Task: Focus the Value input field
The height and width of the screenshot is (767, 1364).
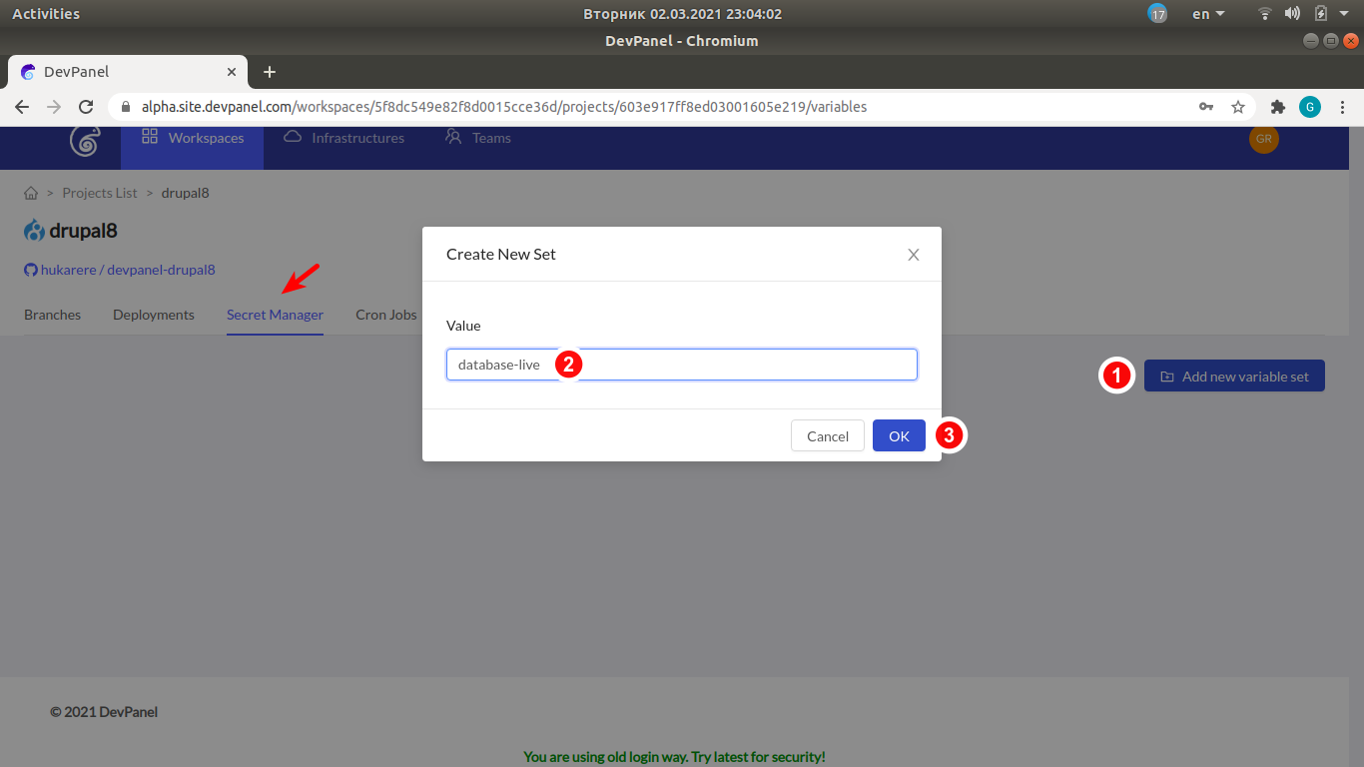Action: point(739,365)
